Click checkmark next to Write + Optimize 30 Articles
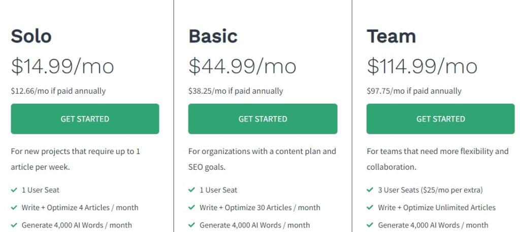 [x=191, y=208]
